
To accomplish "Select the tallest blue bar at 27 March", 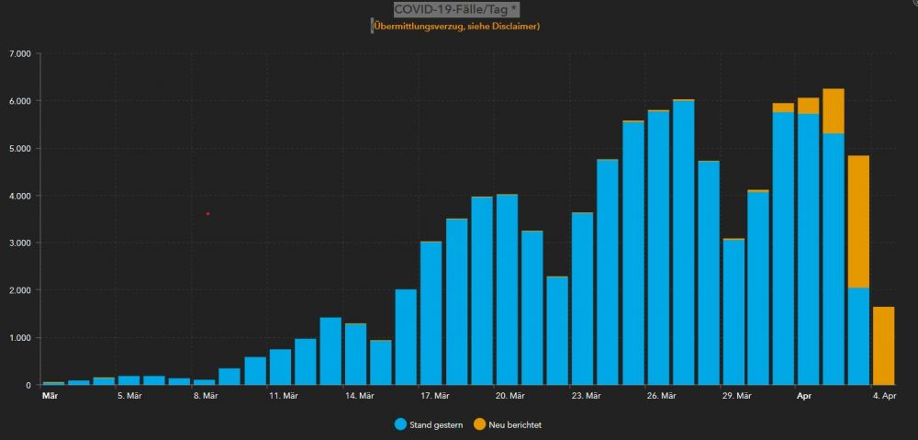I will [x=683, y=243].
